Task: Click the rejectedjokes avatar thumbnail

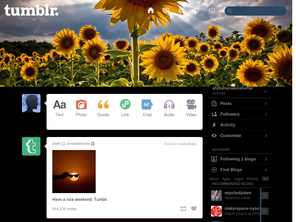Action: (216, 196)
